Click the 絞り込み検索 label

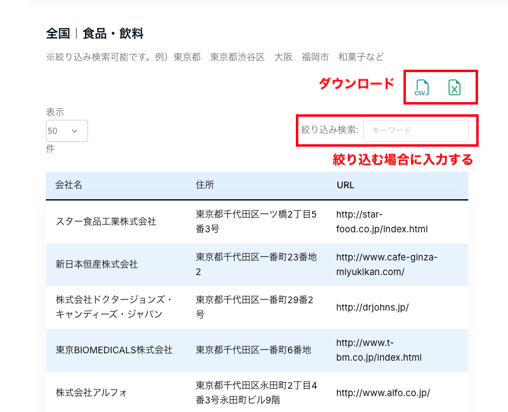tap(329, 130)
